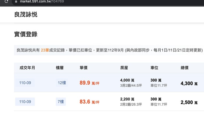Screen dimensions: 204x114
Task: Select the layout text 2房2廳/26.3坪
Action: (x=131, y=104)
